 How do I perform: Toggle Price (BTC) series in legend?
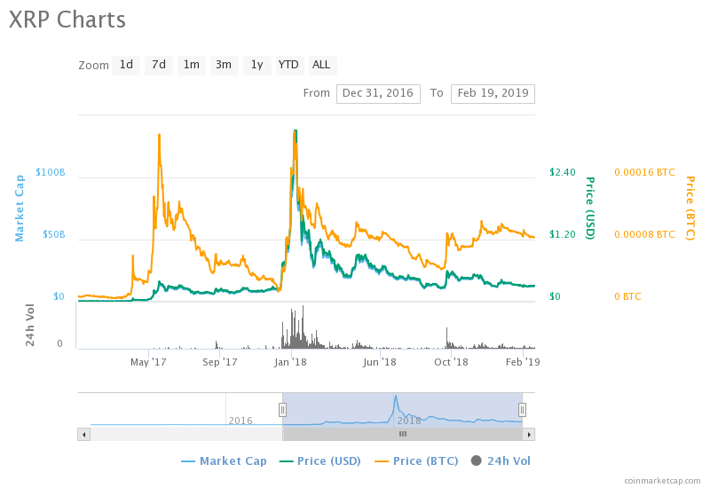[416, 460]
